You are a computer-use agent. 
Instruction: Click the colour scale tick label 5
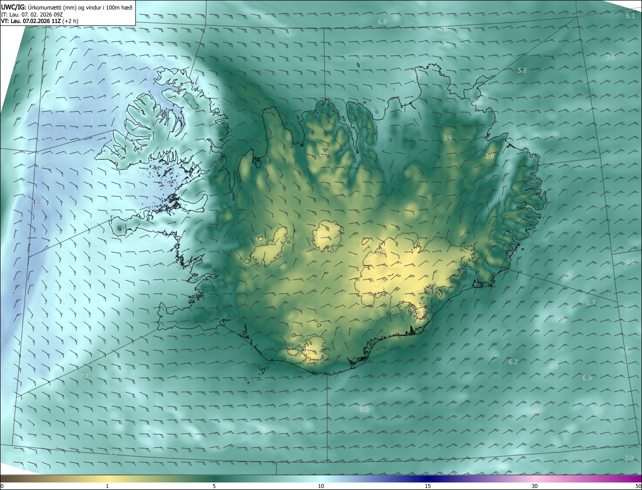click(x=214, y=486)
